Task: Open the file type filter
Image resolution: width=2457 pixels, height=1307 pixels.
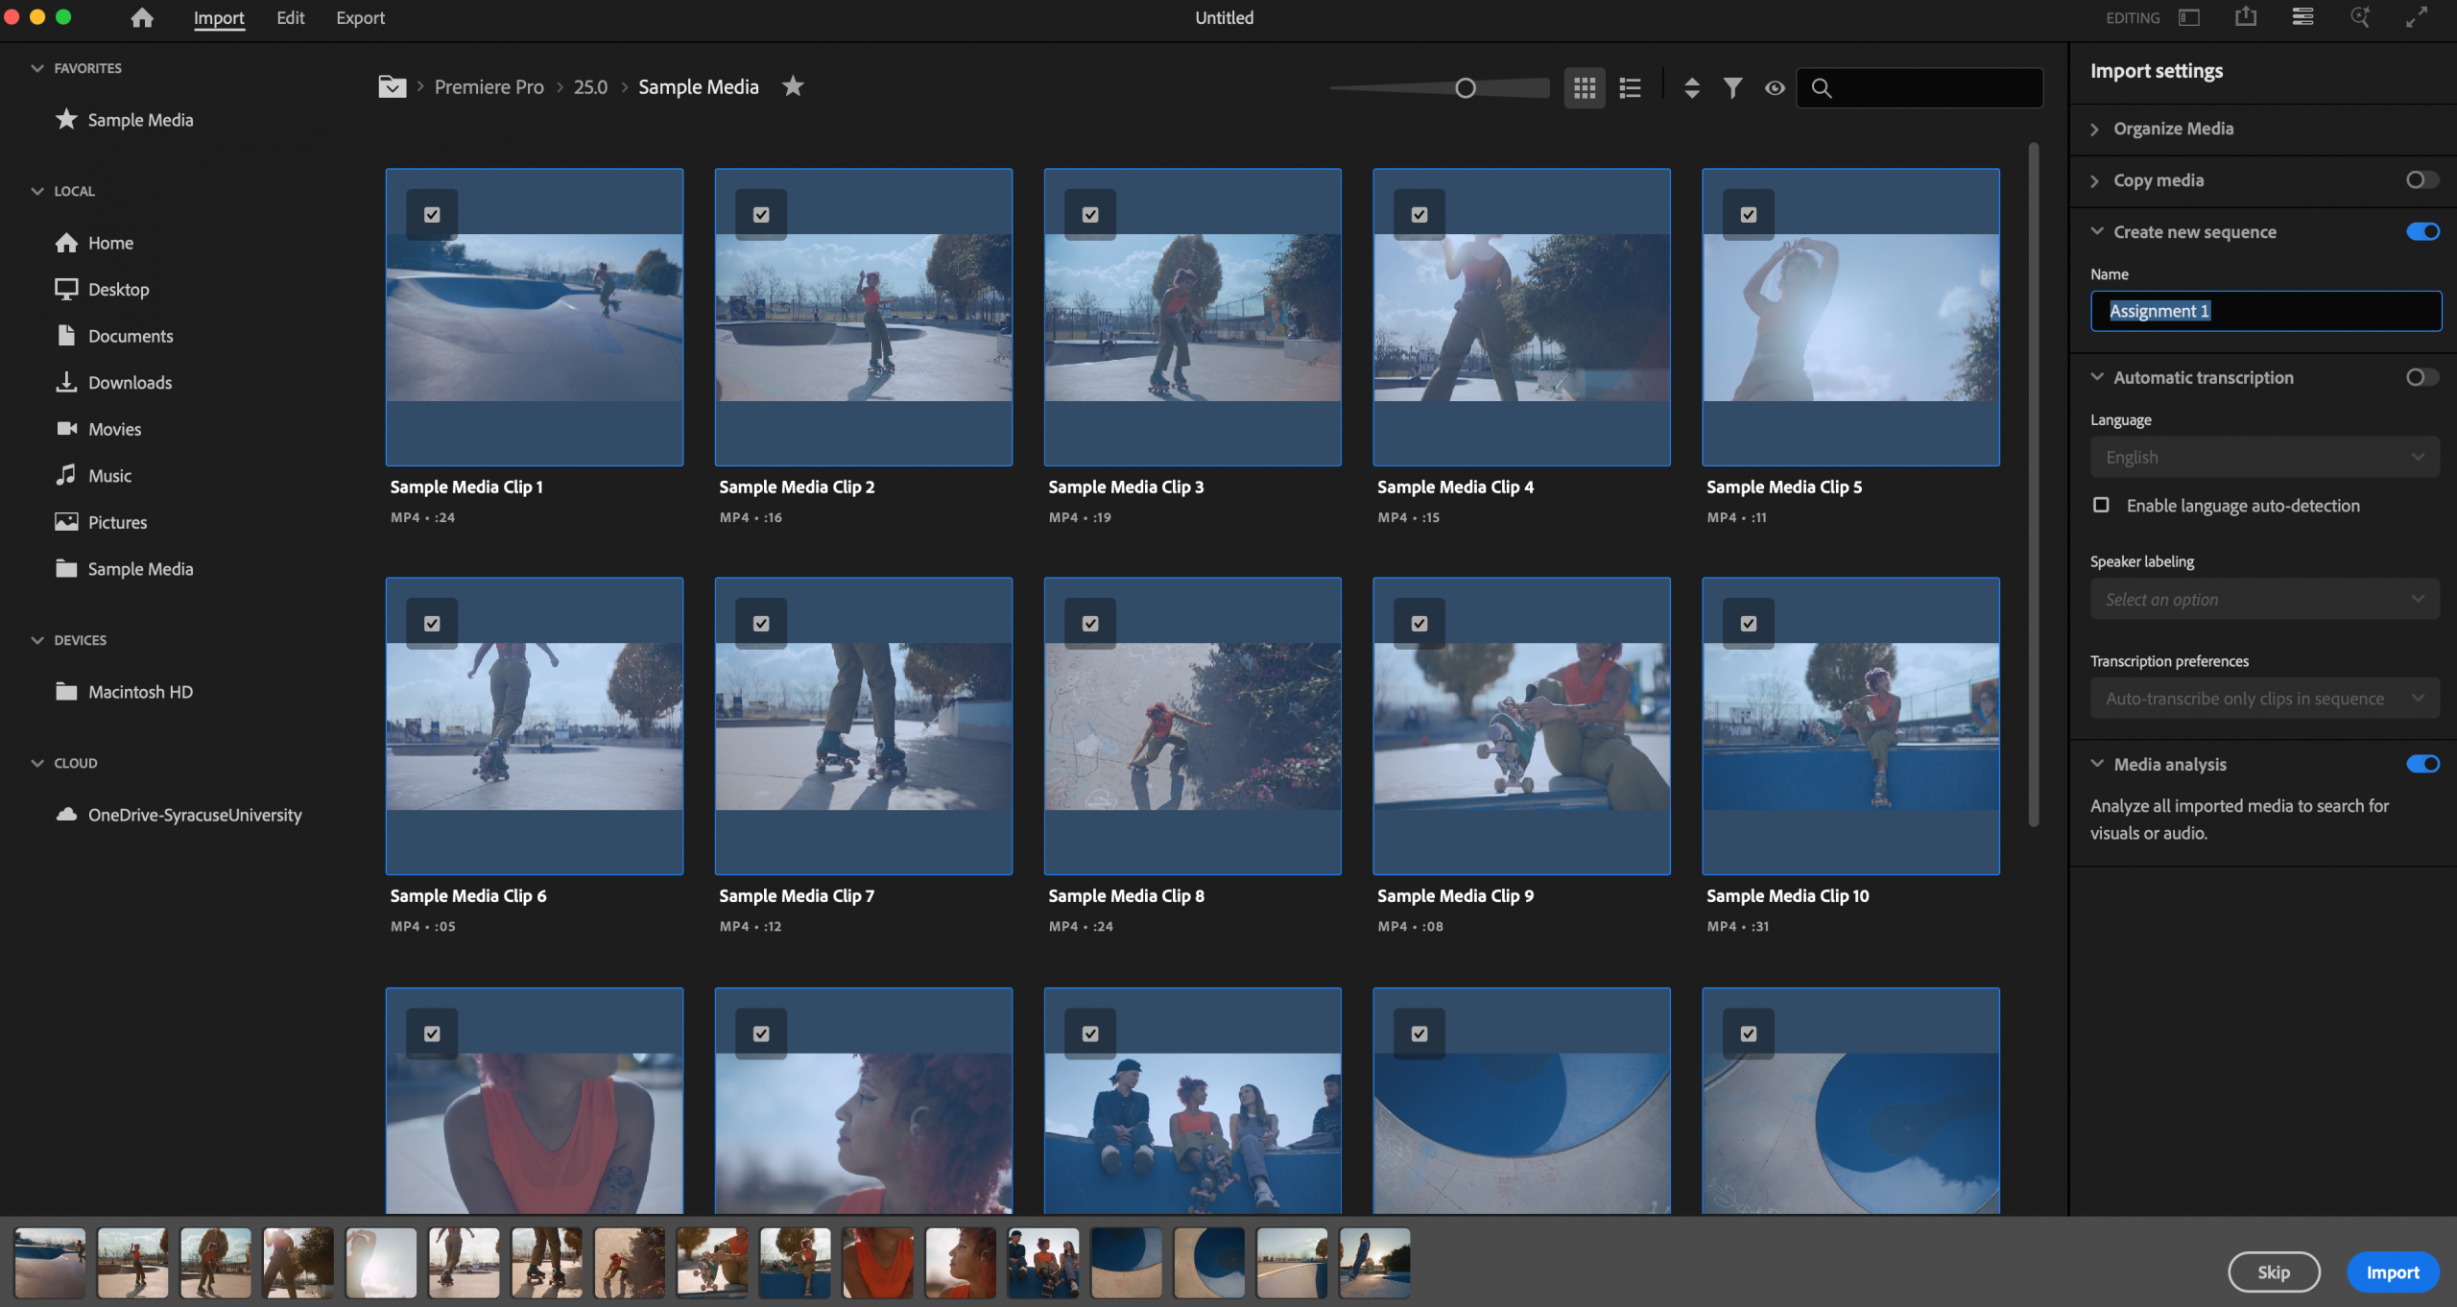Action: (x=1732, y=88)
